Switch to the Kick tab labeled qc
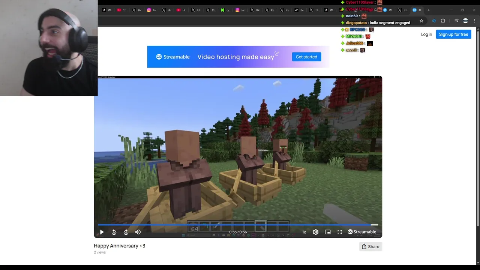 (225, 10)
